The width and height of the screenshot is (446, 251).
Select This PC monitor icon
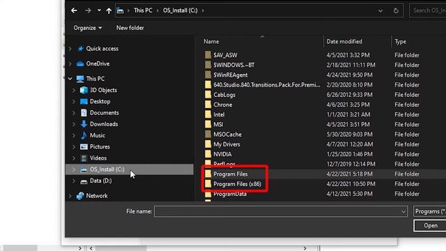[80, 79]
